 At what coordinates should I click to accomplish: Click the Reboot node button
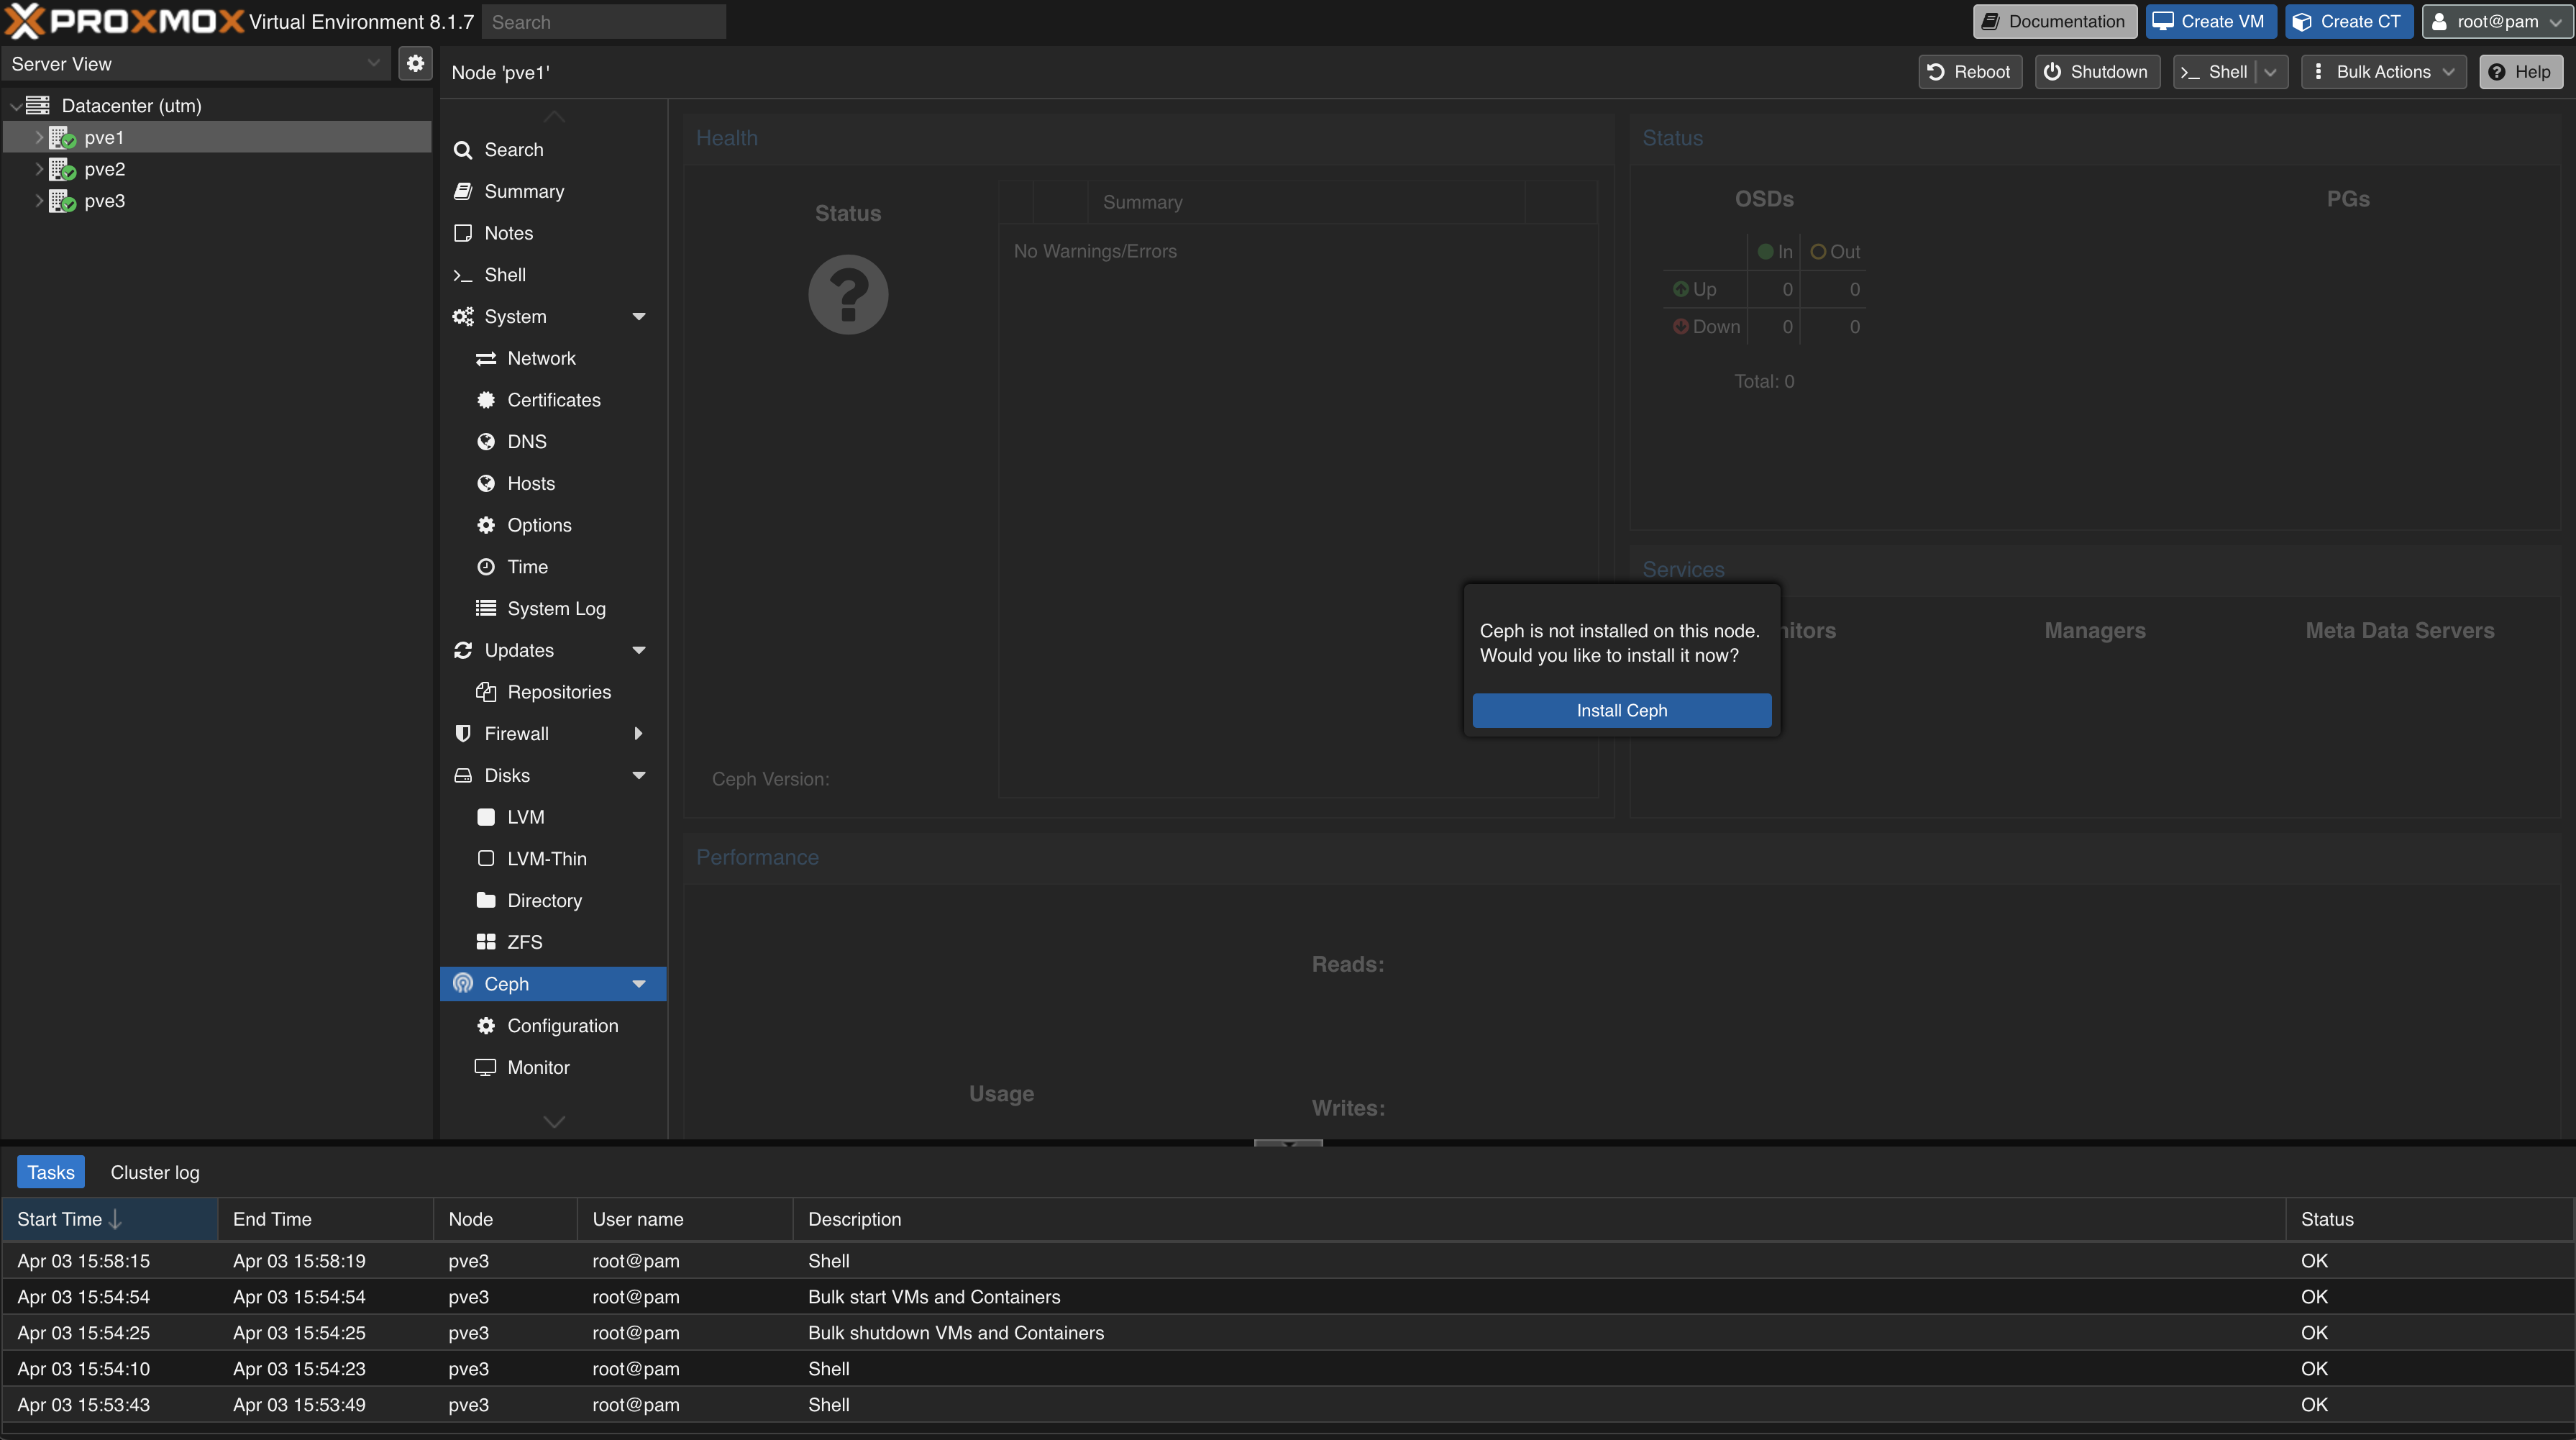point(1969,72)
